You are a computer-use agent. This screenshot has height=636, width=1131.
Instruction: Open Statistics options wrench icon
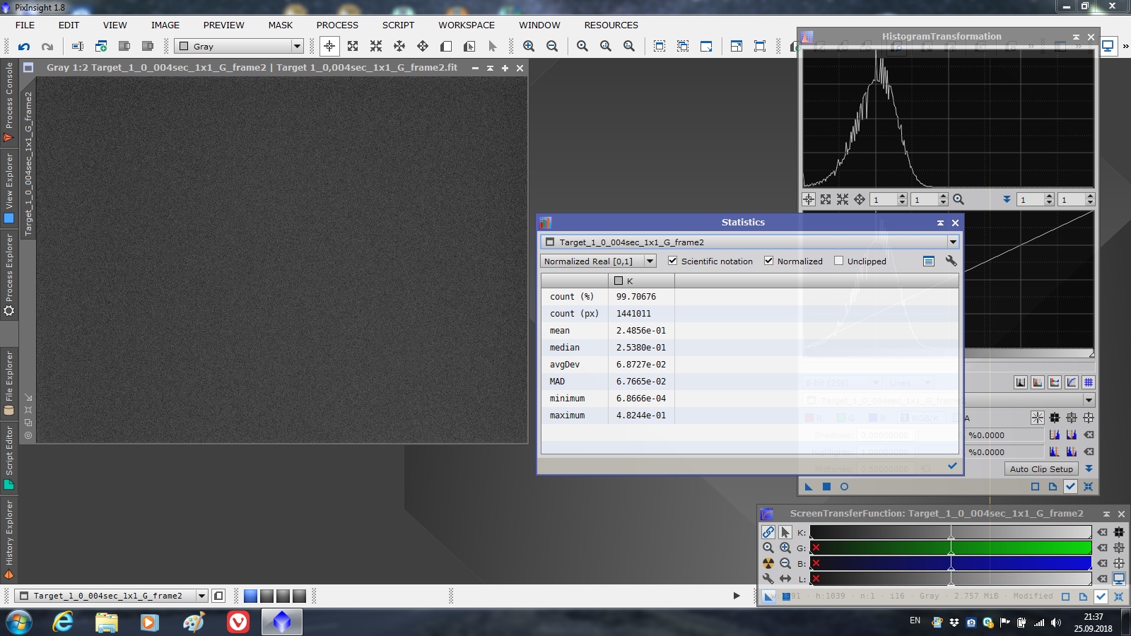coord(951,261)
